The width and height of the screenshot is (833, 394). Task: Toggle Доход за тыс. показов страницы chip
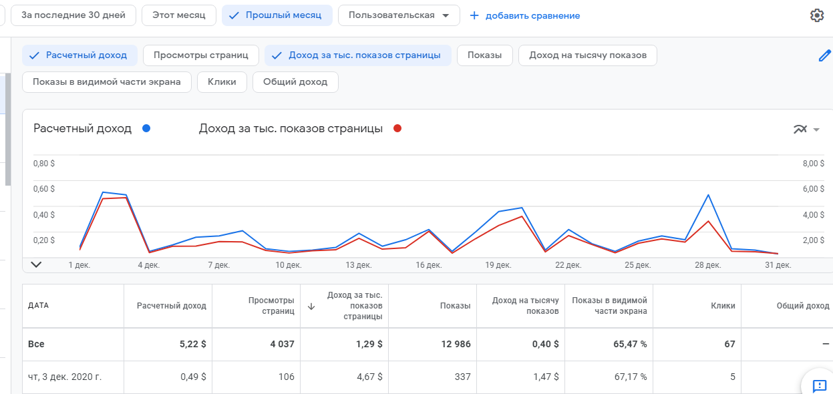[357, 55]
